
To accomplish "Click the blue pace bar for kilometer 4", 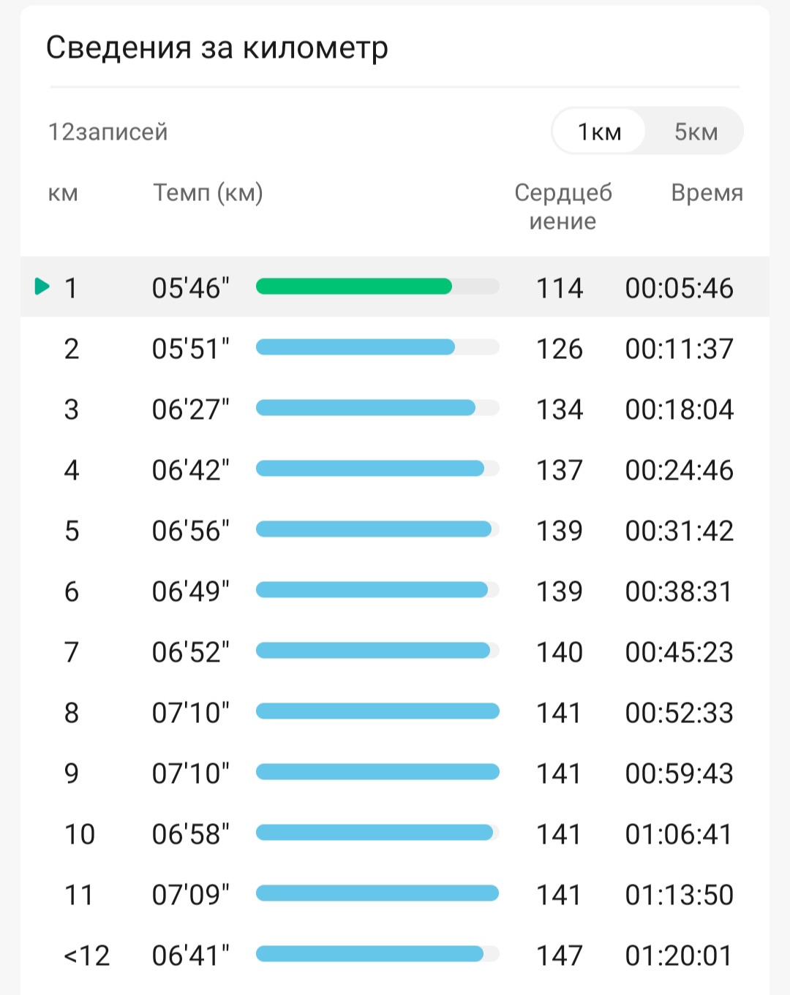I will click(370, 469).
